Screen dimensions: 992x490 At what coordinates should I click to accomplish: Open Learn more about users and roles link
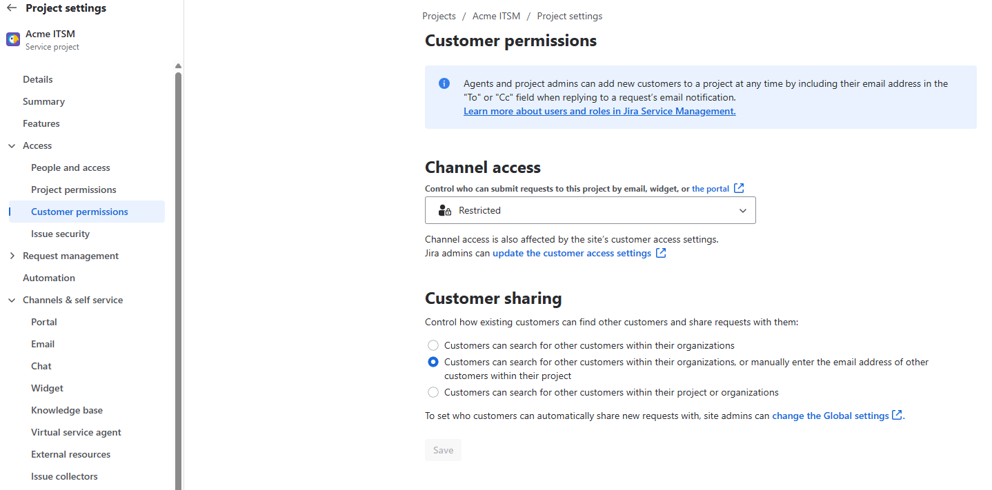599,110
